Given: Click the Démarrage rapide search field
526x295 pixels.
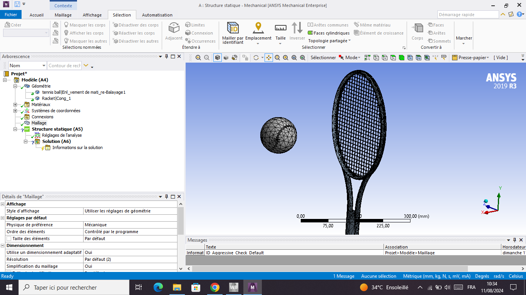Looking at the screenshot, I should (468, 15).
